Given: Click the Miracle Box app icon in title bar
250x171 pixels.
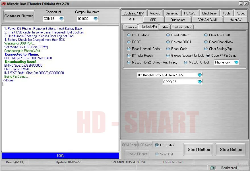Looking at the screenshot, I should pyautogui.click(x=3, y=4).
